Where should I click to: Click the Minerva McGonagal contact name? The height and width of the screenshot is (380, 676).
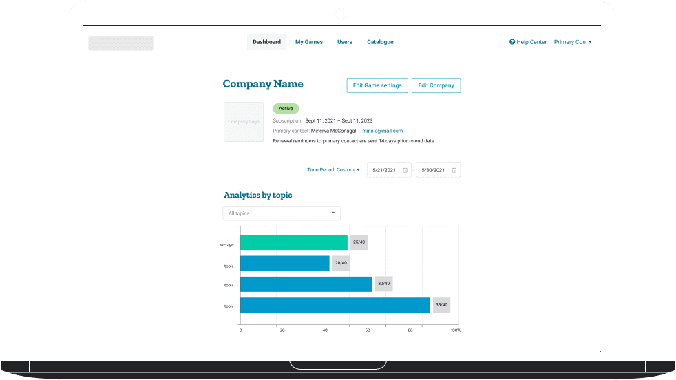[x=333, y=131]
